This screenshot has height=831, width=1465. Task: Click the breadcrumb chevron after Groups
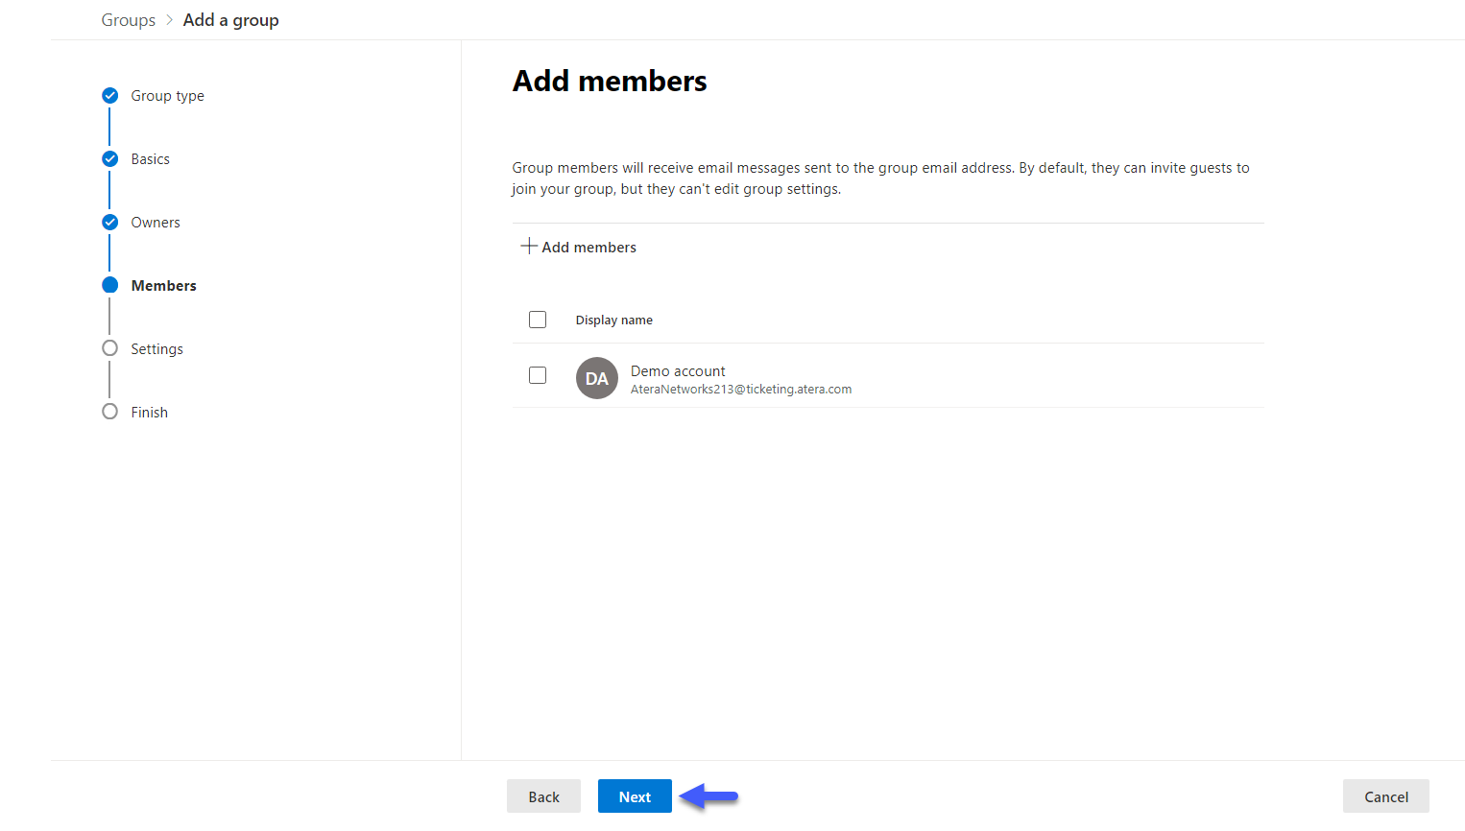click(x=170, y=20)
